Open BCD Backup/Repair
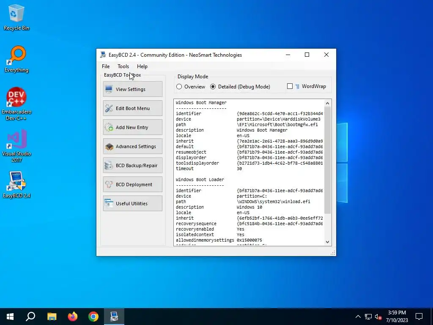Image resolution: width=433 pixels, height=325 pixels. pos(133,165)
